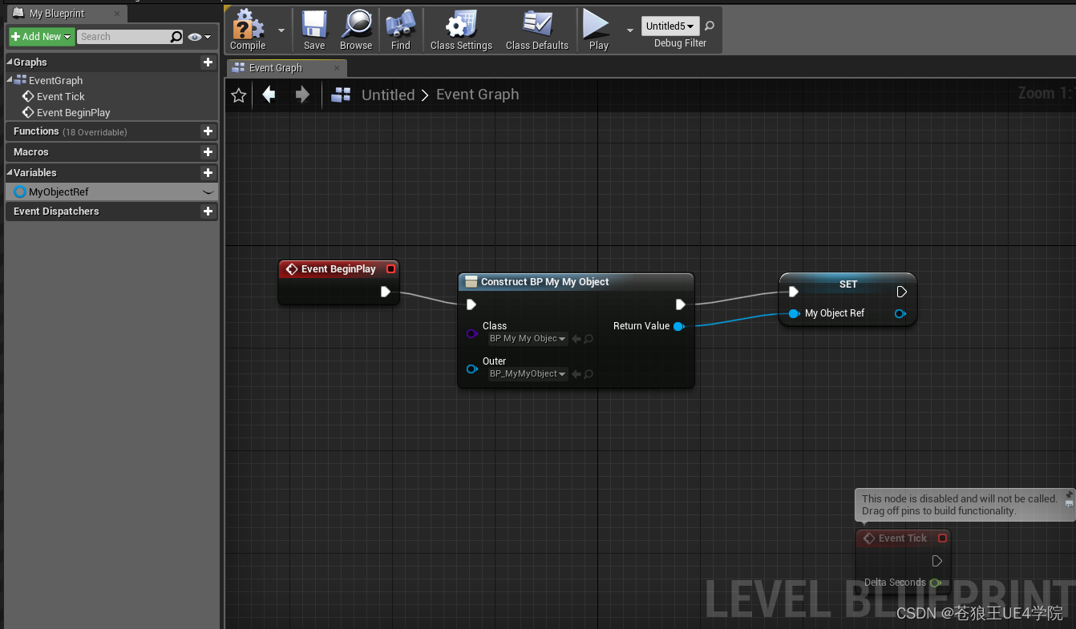Image resolution: width=1076 pixels, height=629 pixels.
Task: Add a new variable with the plus button
Action: (208, 172)
